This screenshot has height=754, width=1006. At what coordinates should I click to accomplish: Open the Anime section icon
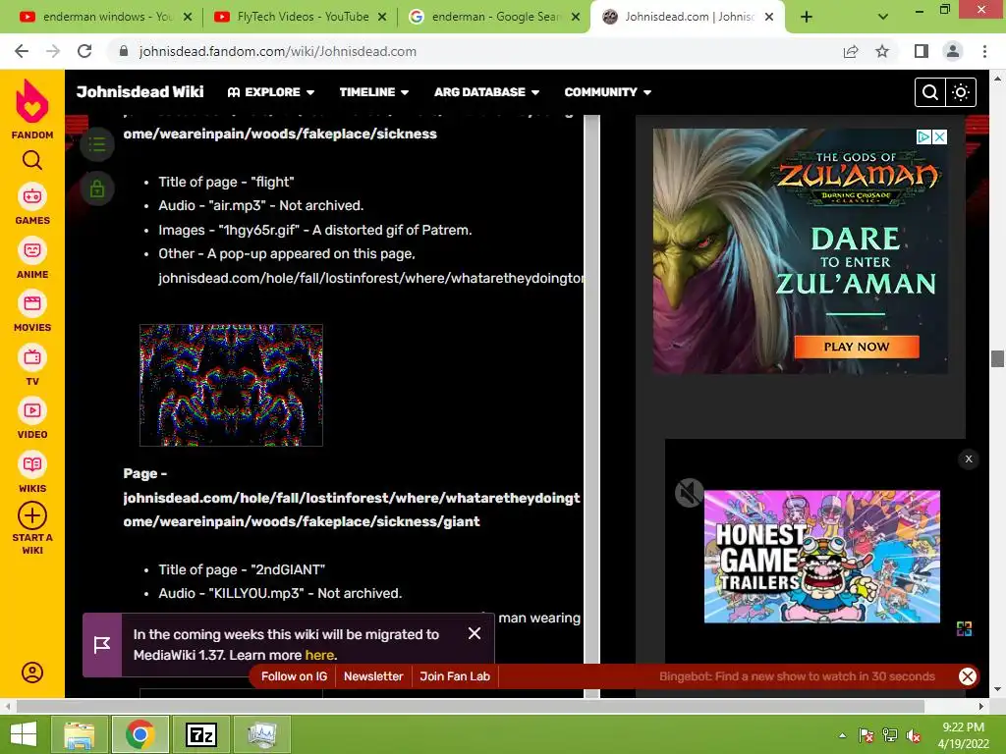pyautogui.click(x=32, y=250)
